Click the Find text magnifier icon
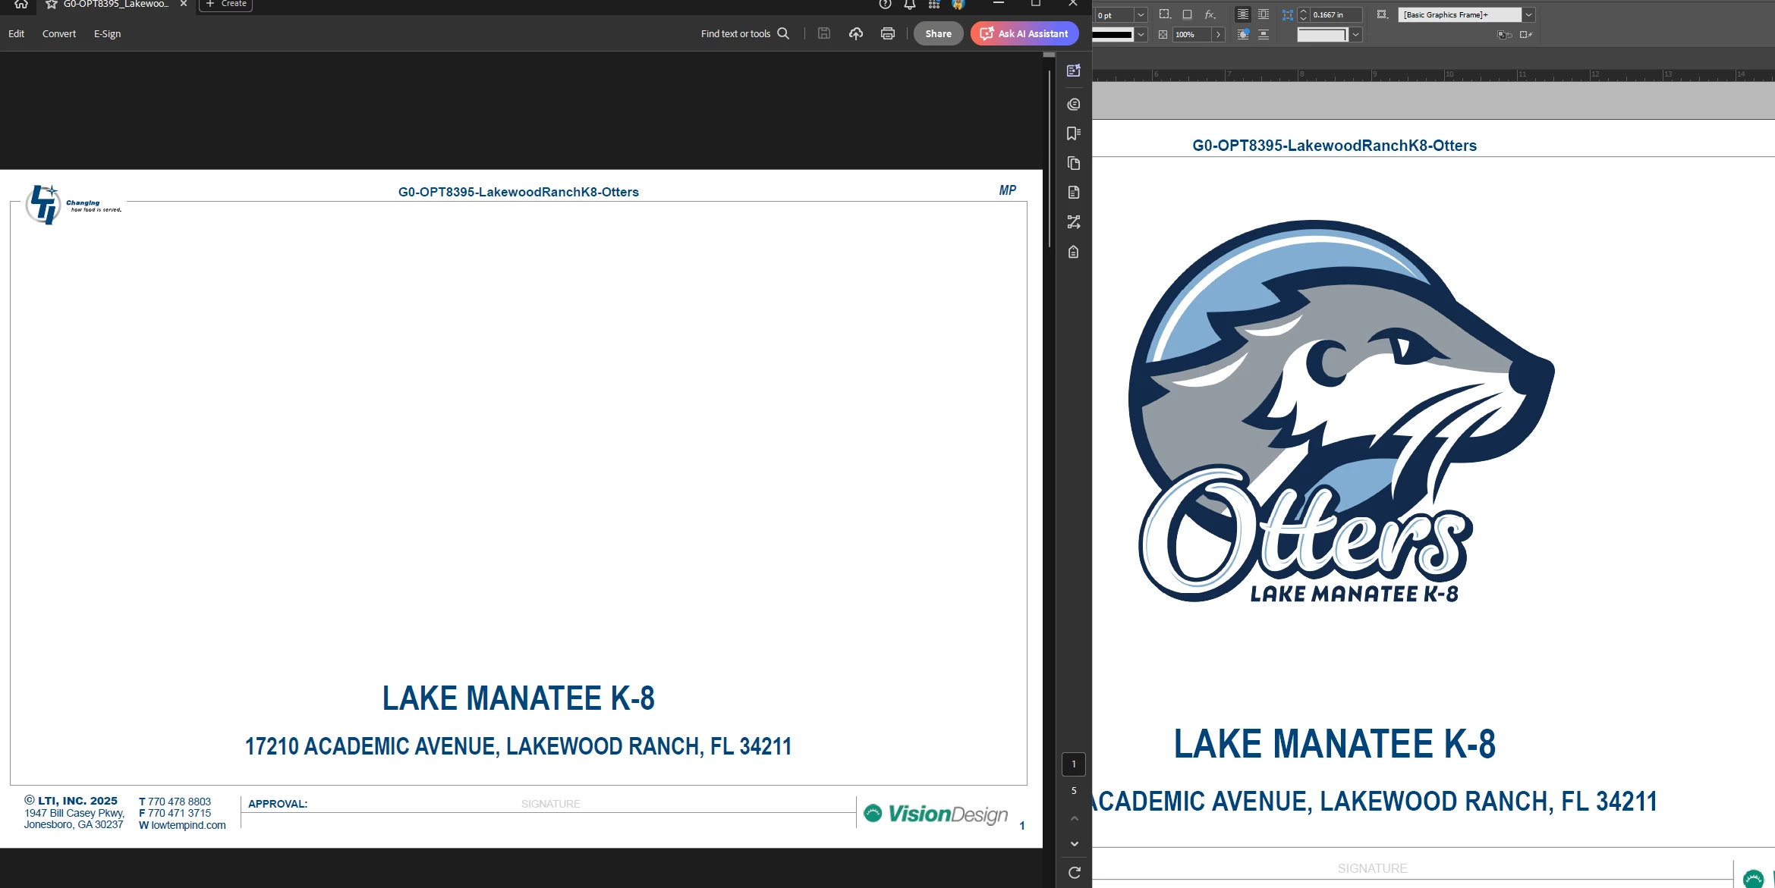The width and height of the screenshot is (1775, 888). click(x=783, y=33)
